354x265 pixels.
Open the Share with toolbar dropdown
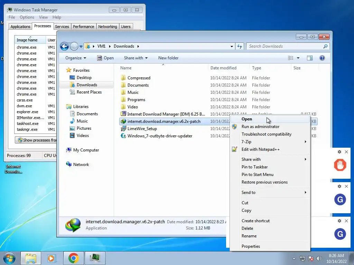(136, 58)
